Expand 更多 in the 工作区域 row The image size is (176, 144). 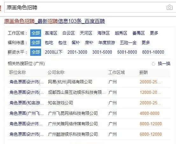(154, 33)
